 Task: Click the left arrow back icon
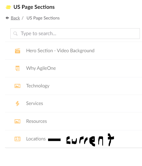click(x=7, y=18)
